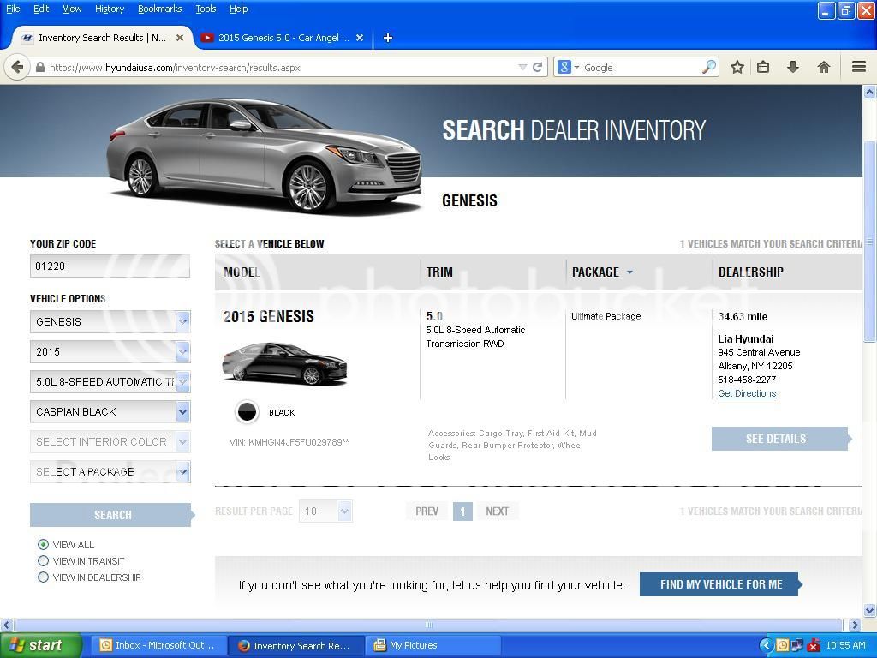Image resolution: width=877 pixels, height=658 pixels.
Task: Open the downloads arrow icon
Action: 792,67
